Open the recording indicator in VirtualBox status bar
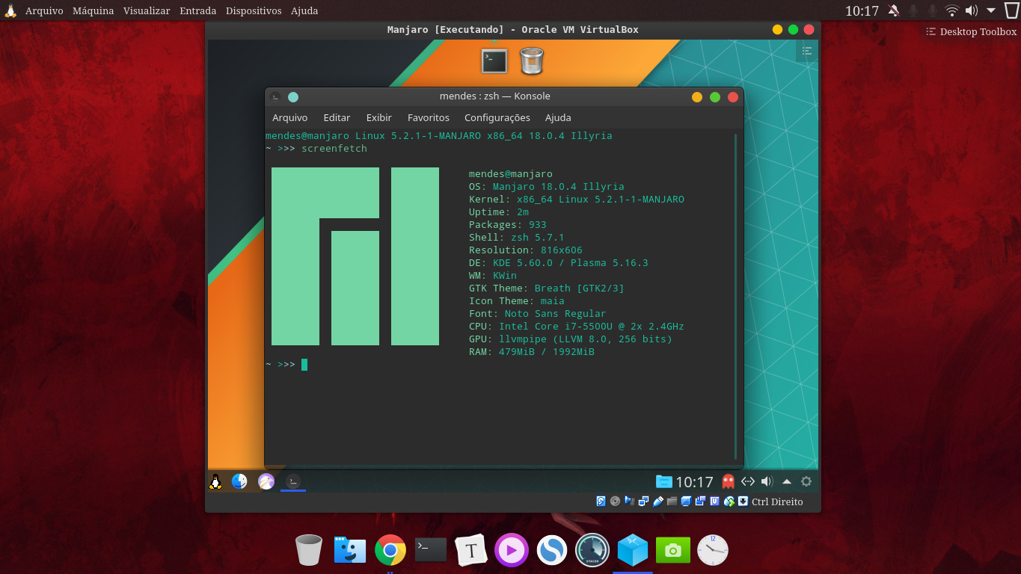 click(x=701, y=502)
